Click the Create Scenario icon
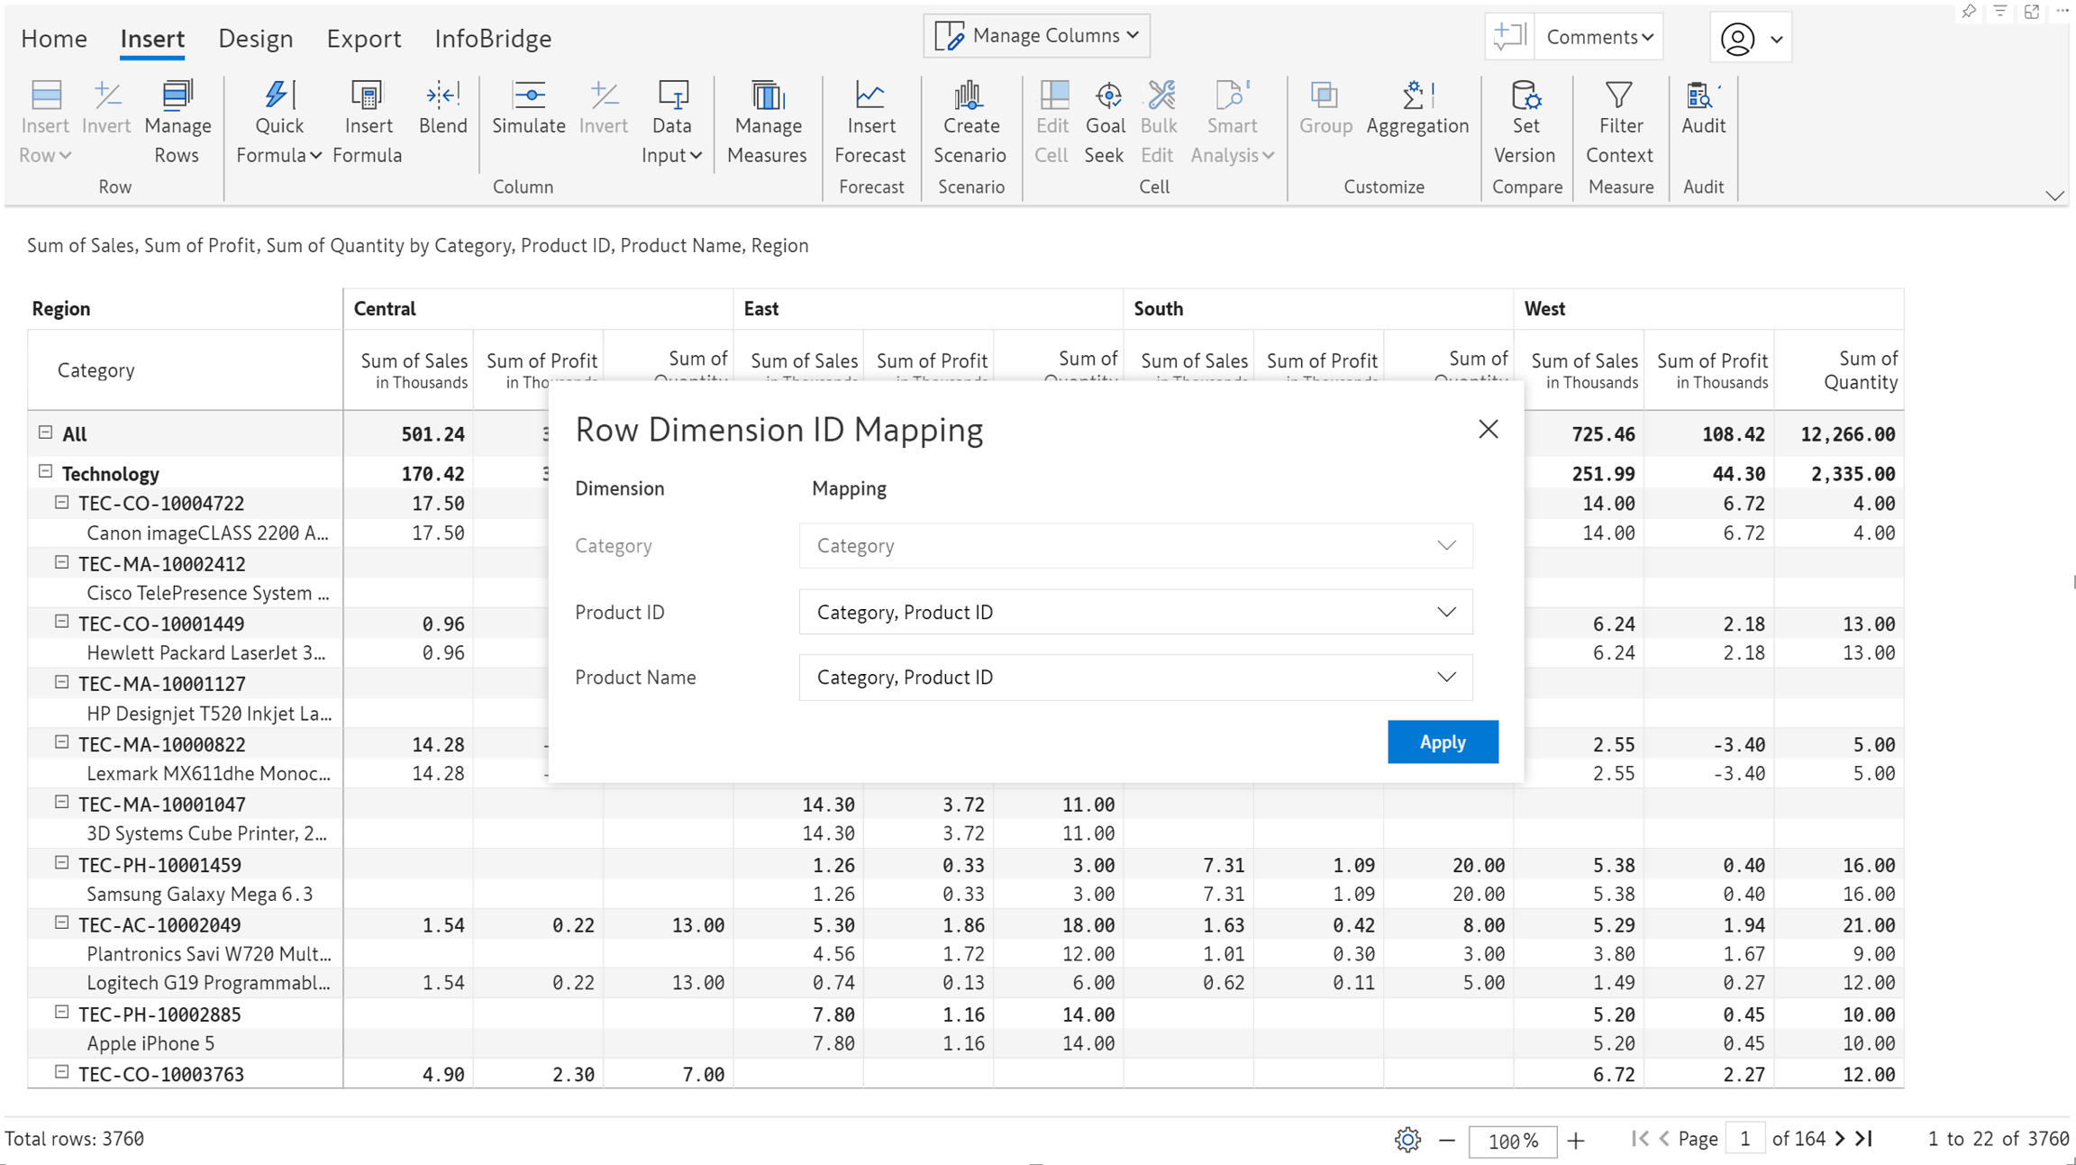 [x=970, y=96]
